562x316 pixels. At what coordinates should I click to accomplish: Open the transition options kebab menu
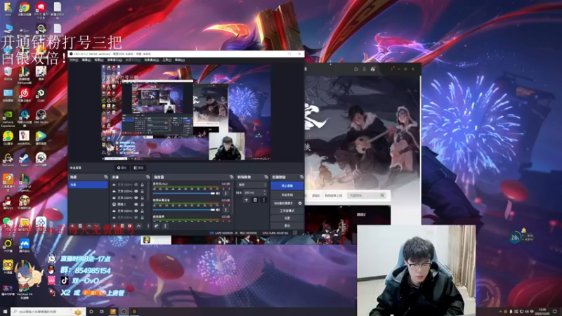(264, 200)
